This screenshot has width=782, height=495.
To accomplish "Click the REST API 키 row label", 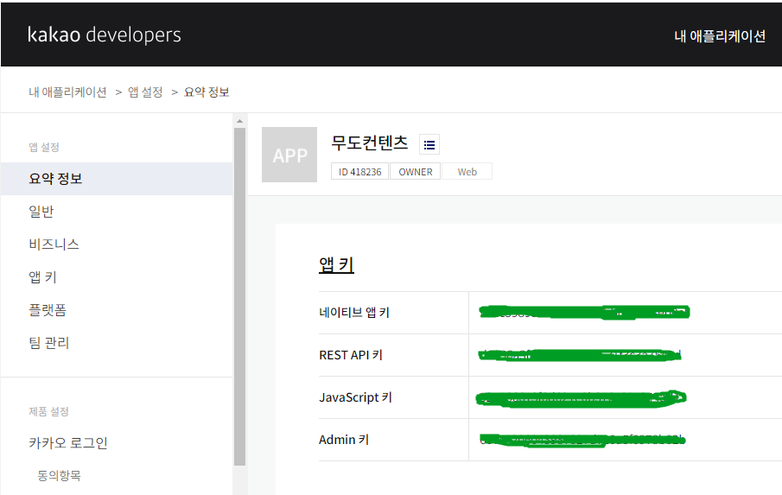I will pos(351,355).
